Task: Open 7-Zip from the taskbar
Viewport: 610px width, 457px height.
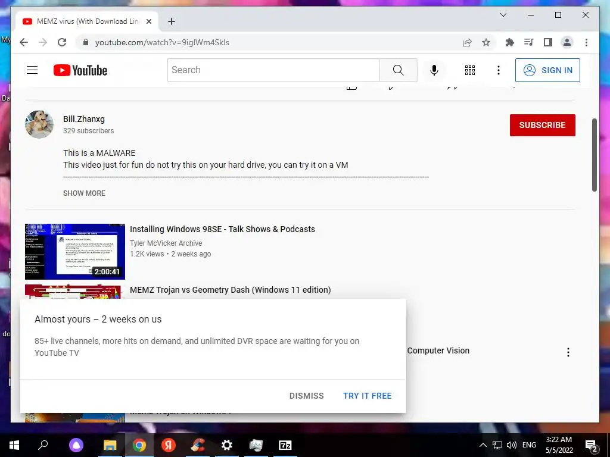Action: click(x=285, y=445)
